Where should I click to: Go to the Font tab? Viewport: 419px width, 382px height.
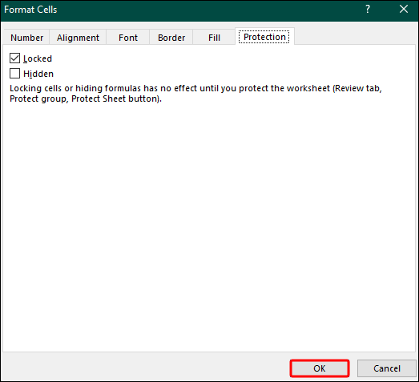click(128, 38)
